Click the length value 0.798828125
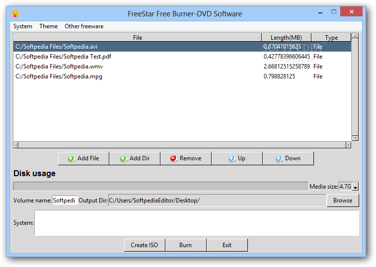376x267 pixels. [279, 76]
